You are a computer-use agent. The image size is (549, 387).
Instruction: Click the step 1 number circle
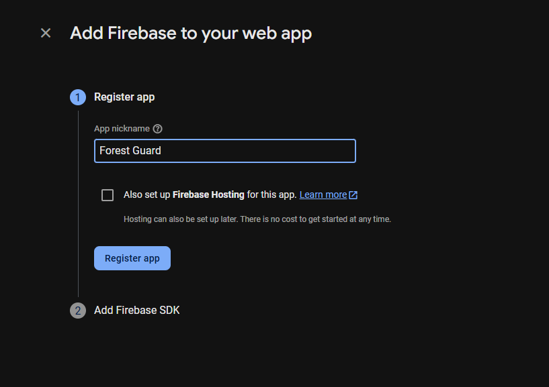pyautogui.click(x=78, y=97)
